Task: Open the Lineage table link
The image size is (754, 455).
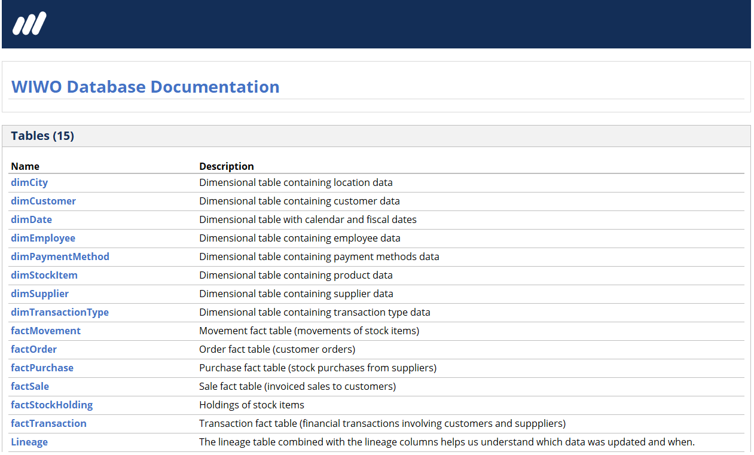Action: [x=29, y=442]
